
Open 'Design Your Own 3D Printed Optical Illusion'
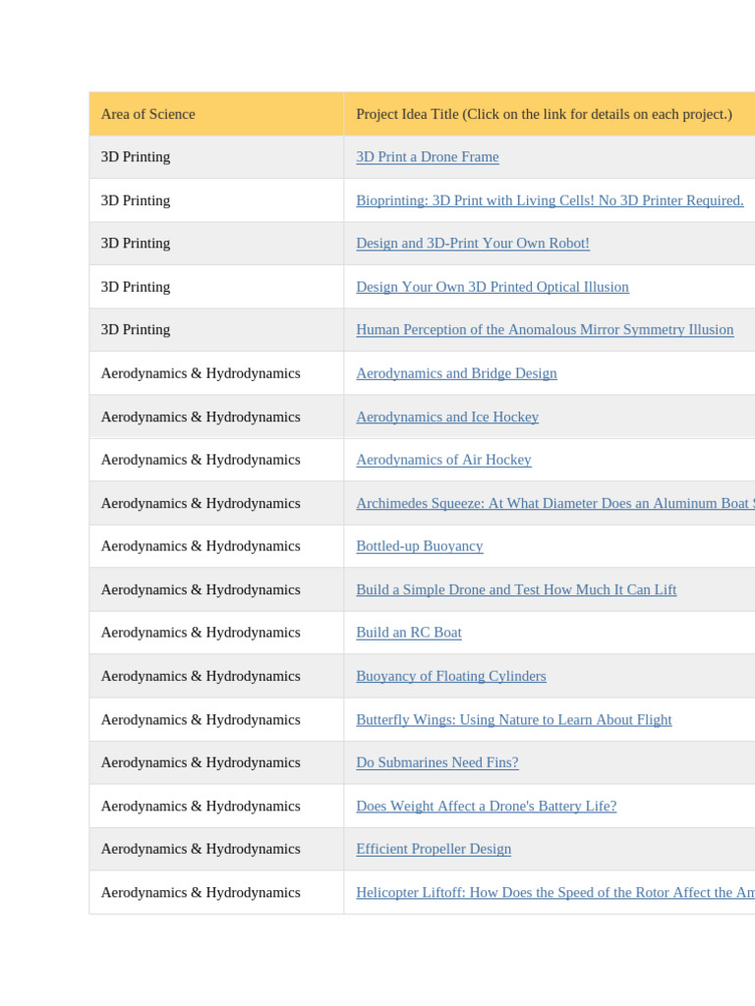click(493, 287)
